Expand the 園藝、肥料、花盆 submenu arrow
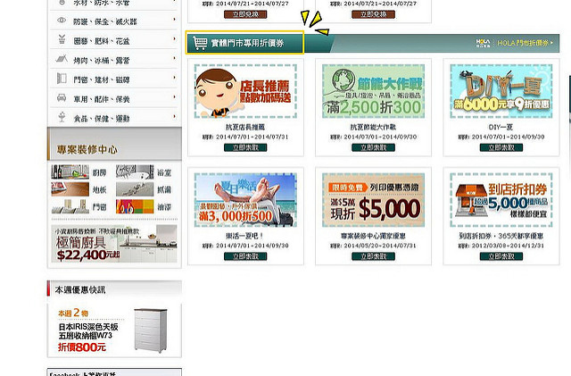This screenshot has height=376, width=571. 175,38
